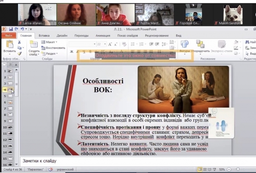Image resolution: width=256 pixels, height=173 pixels.
Task: Click the Paste (Вставить) icon
Action: click(9, 44)
